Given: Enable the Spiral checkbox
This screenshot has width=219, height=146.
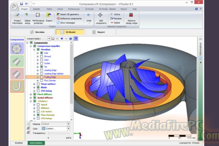Looking at the screenshot, I should 38,105.
